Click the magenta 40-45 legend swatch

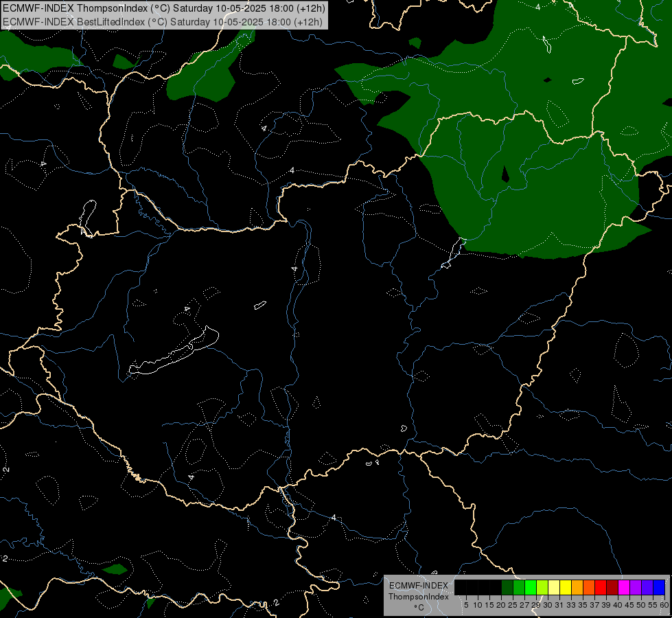click(x=623, y=588)
